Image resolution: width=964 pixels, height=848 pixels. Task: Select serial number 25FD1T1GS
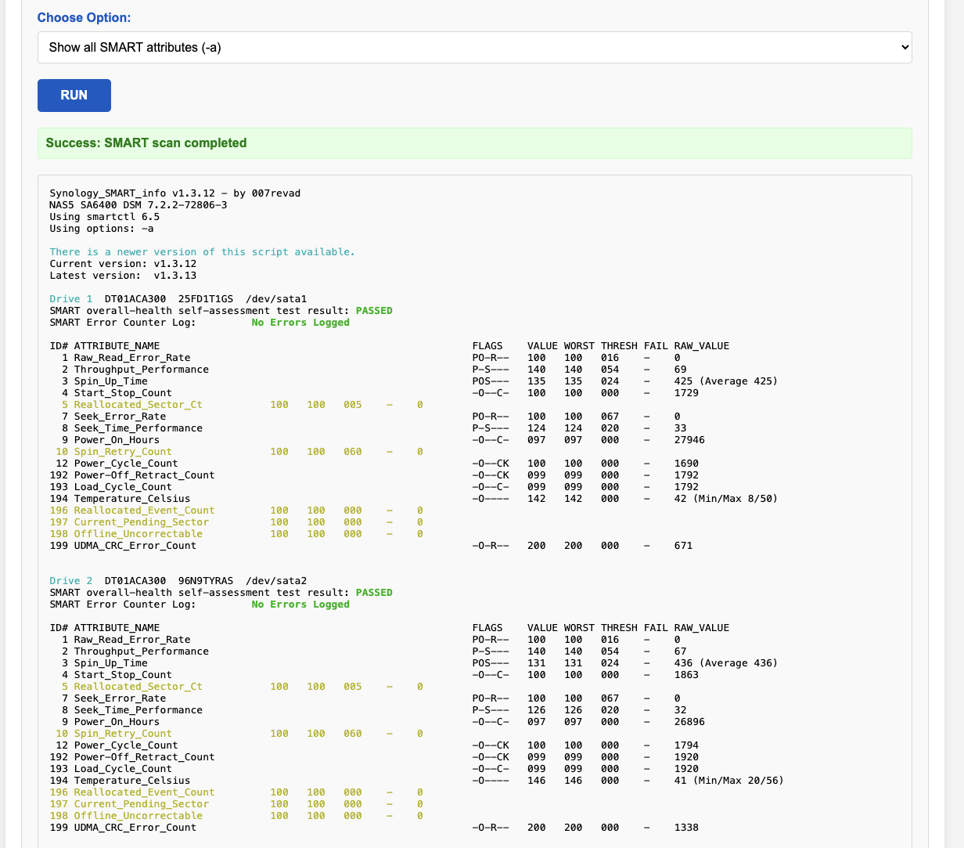[206, 299]
